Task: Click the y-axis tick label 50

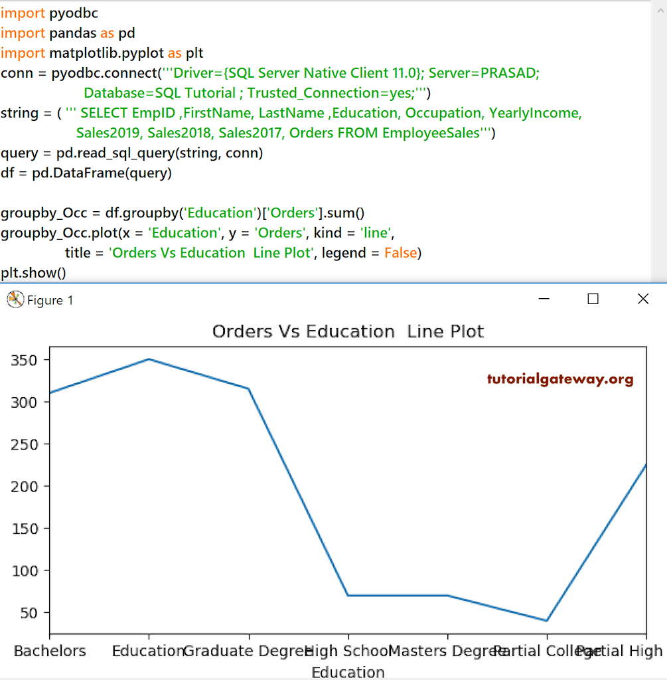Action: click(29, 613)
